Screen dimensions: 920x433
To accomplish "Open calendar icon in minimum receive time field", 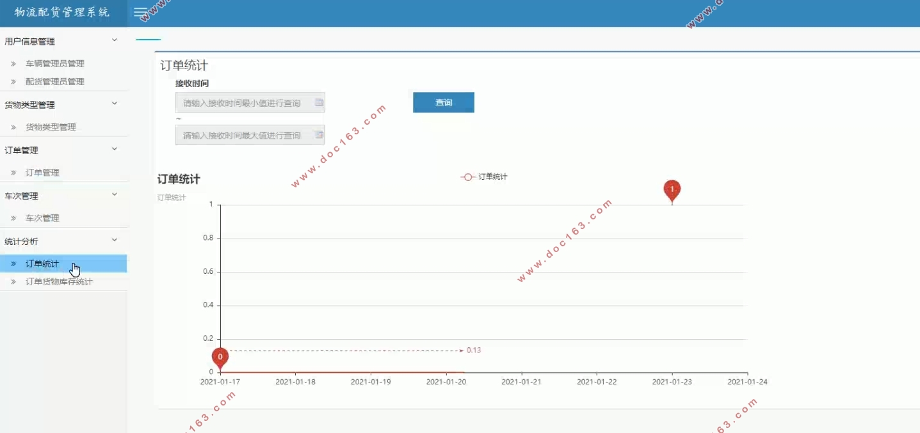I will 319,102.
